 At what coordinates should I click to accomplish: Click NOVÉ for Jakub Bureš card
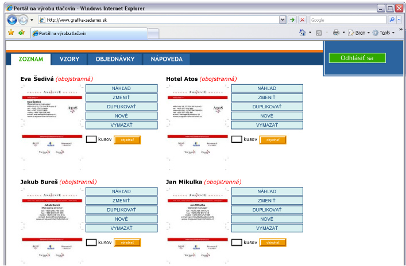point(121,219)
